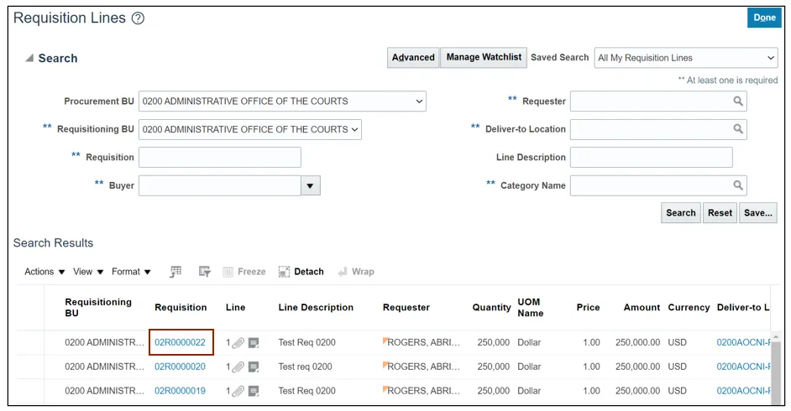Image resolution: width=791 pixels, height=411 pixels.
Task: Click the Requester field search magnifier icon
Action: coord(737,101)
